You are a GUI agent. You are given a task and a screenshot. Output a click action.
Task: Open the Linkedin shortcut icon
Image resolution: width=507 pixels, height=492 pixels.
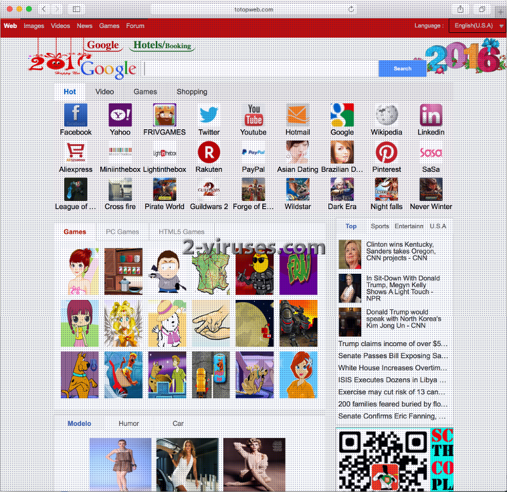click(431, 115)
